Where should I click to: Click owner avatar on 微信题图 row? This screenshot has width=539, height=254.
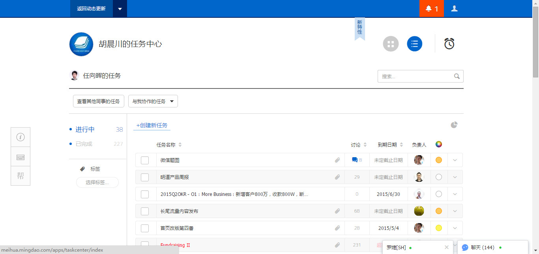coord(419,160)
